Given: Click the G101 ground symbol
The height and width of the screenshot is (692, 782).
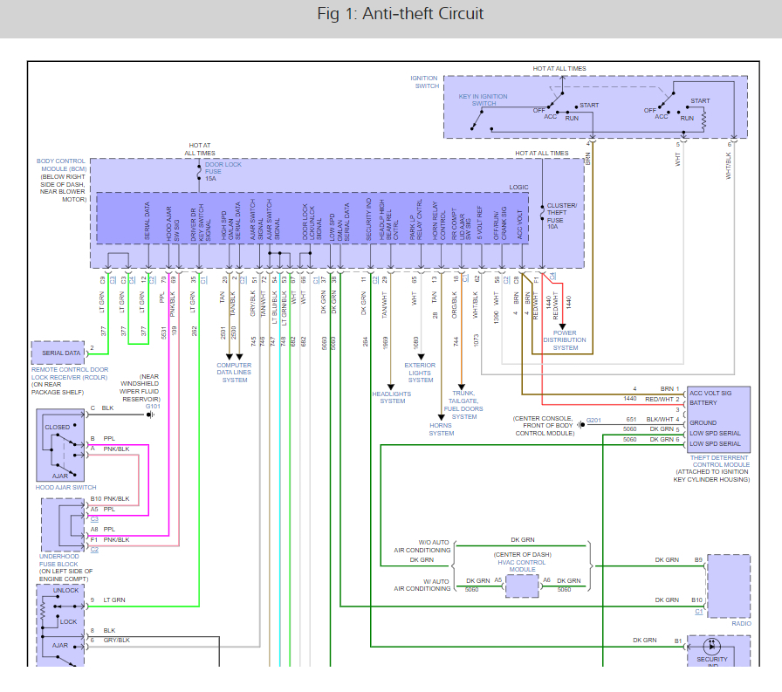Looking at the screenshot, I should 151,414.
